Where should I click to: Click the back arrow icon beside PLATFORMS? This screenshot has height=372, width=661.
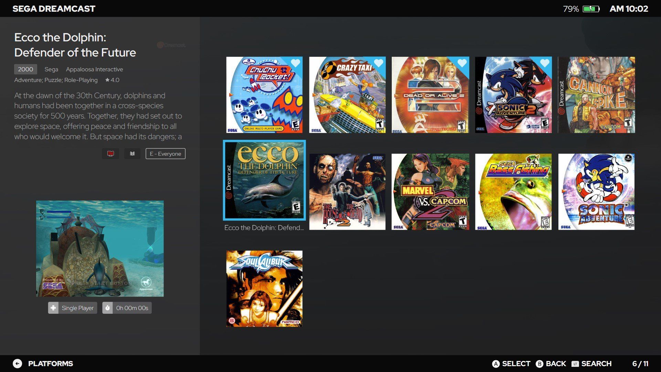click(17, 364)
